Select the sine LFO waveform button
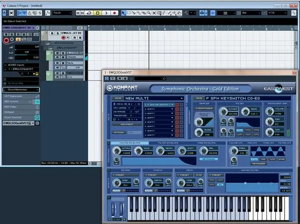Screen dimensions: 300x224 (254, 159)
